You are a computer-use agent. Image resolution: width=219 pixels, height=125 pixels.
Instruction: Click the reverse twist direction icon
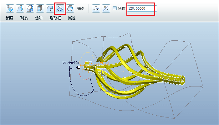point(106,8)
